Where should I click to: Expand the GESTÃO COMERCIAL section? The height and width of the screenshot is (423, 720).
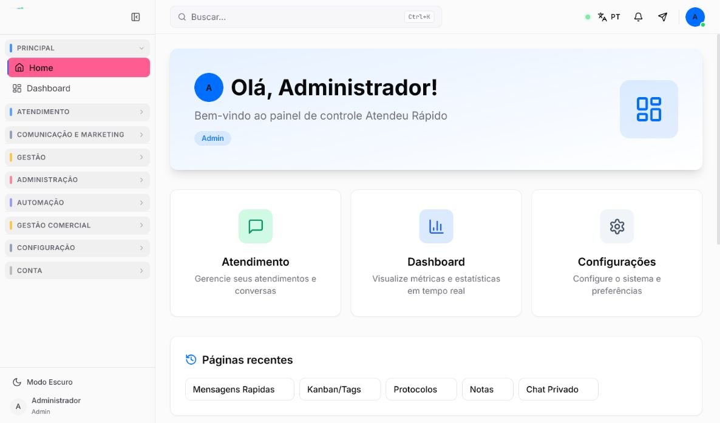click(x=78, y=225)
